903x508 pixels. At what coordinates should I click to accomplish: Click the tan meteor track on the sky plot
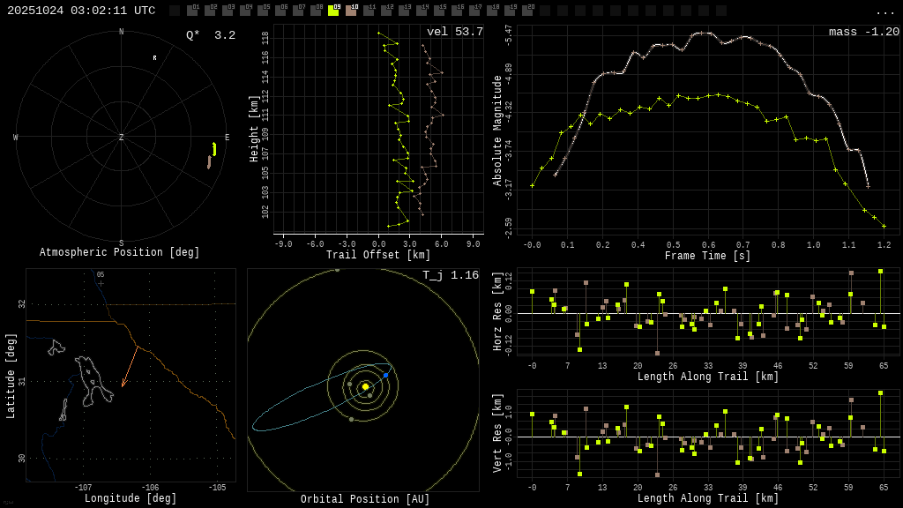point(209,162)
